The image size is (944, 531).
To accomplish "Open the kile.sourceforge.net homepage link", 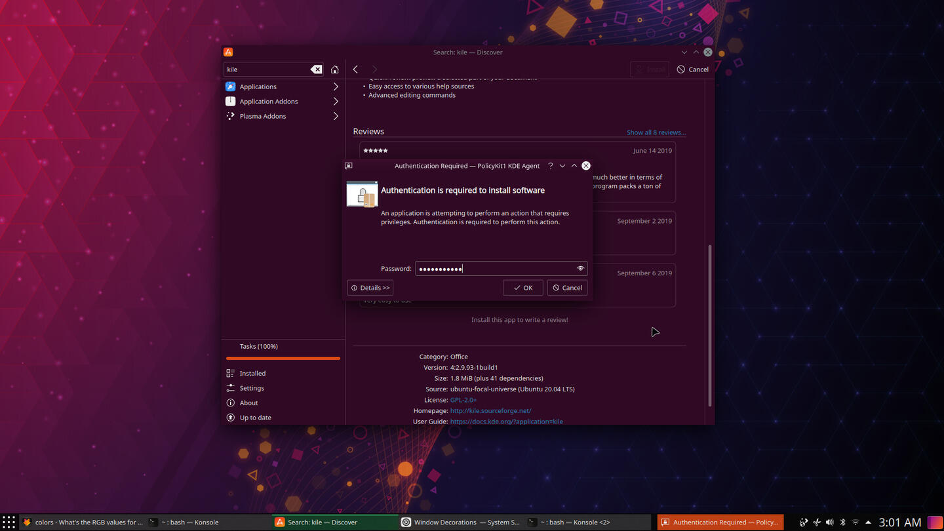I will (490, 410).
